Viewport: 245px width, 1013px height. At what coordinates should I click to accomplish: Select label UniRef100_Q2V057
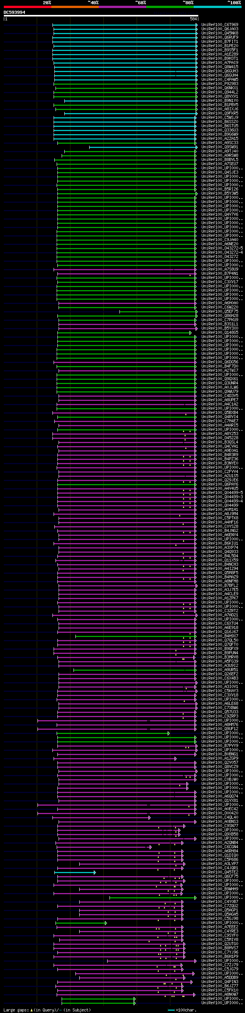click(x=220, y=762)
